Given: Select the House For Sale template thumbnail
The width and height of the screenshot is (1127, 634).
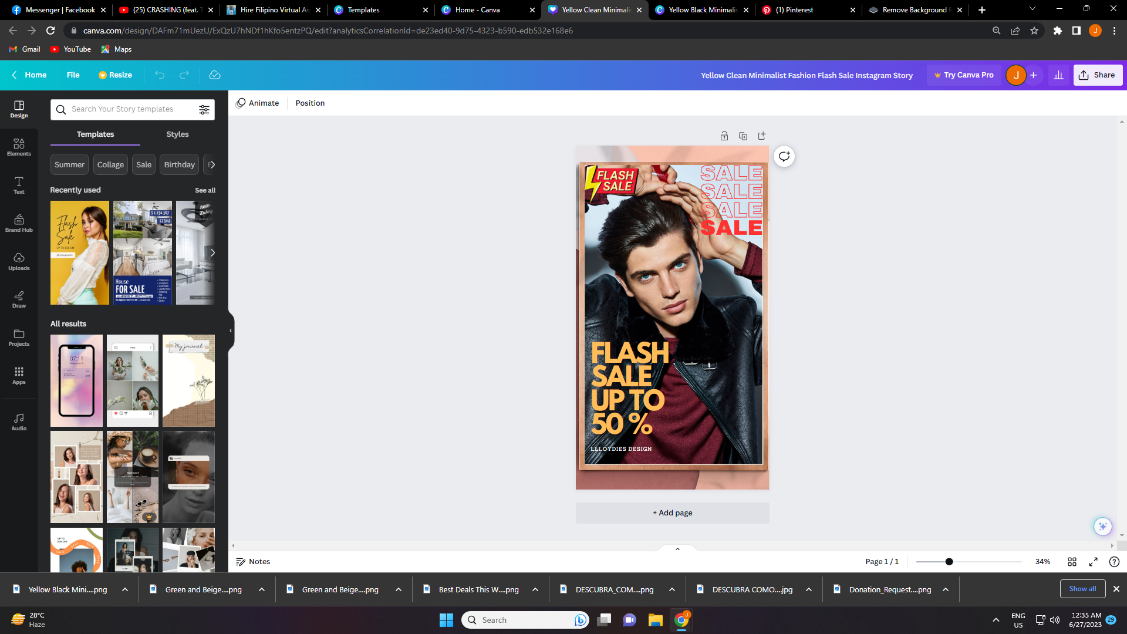Looking at the screenshot, I should click(143, 253).
